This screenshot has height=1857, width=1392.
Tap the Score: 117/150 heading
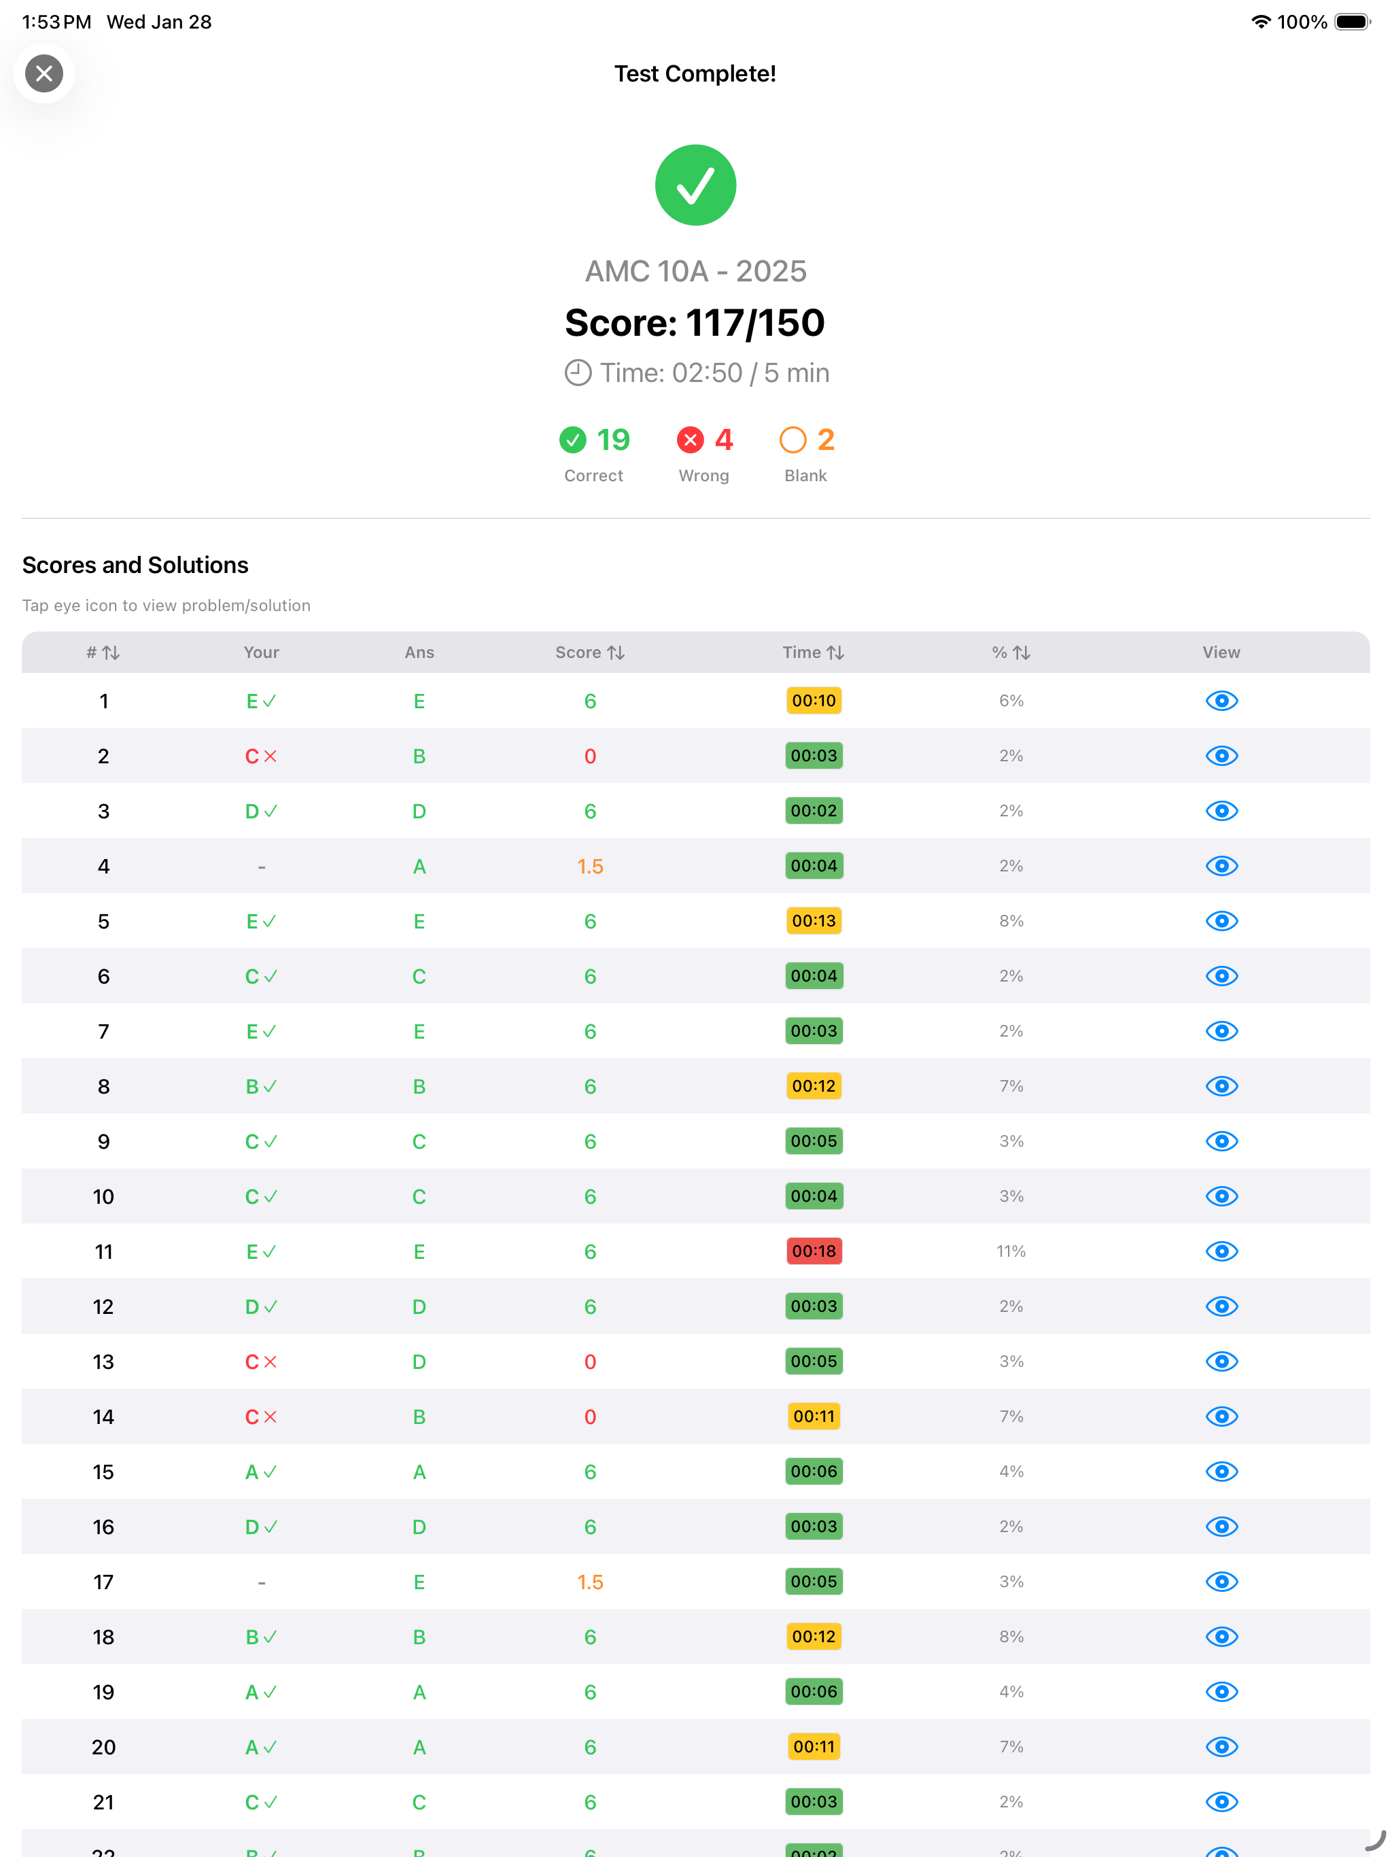coord(695,324)
